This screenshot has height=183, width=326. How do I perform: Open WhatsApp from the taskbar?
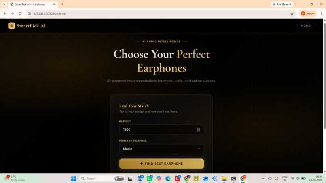tap(150, 178)
